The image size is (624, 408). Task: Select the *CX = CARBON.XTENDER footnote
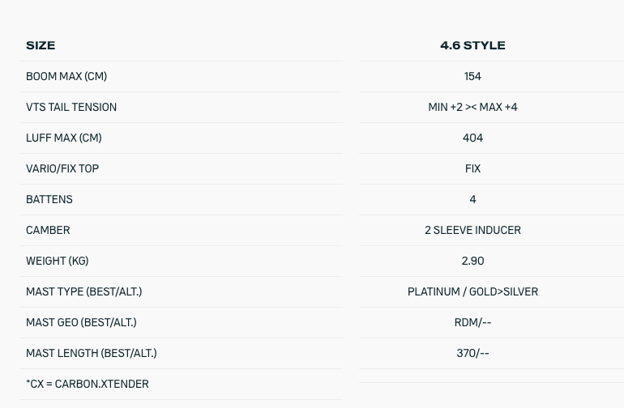(x=88, y=384)
